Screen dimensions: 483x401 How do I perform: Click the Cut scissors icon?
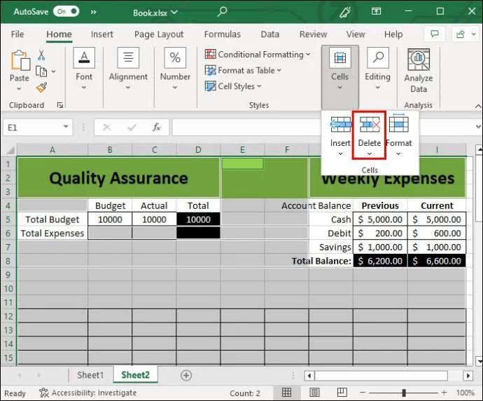point(41,55)
